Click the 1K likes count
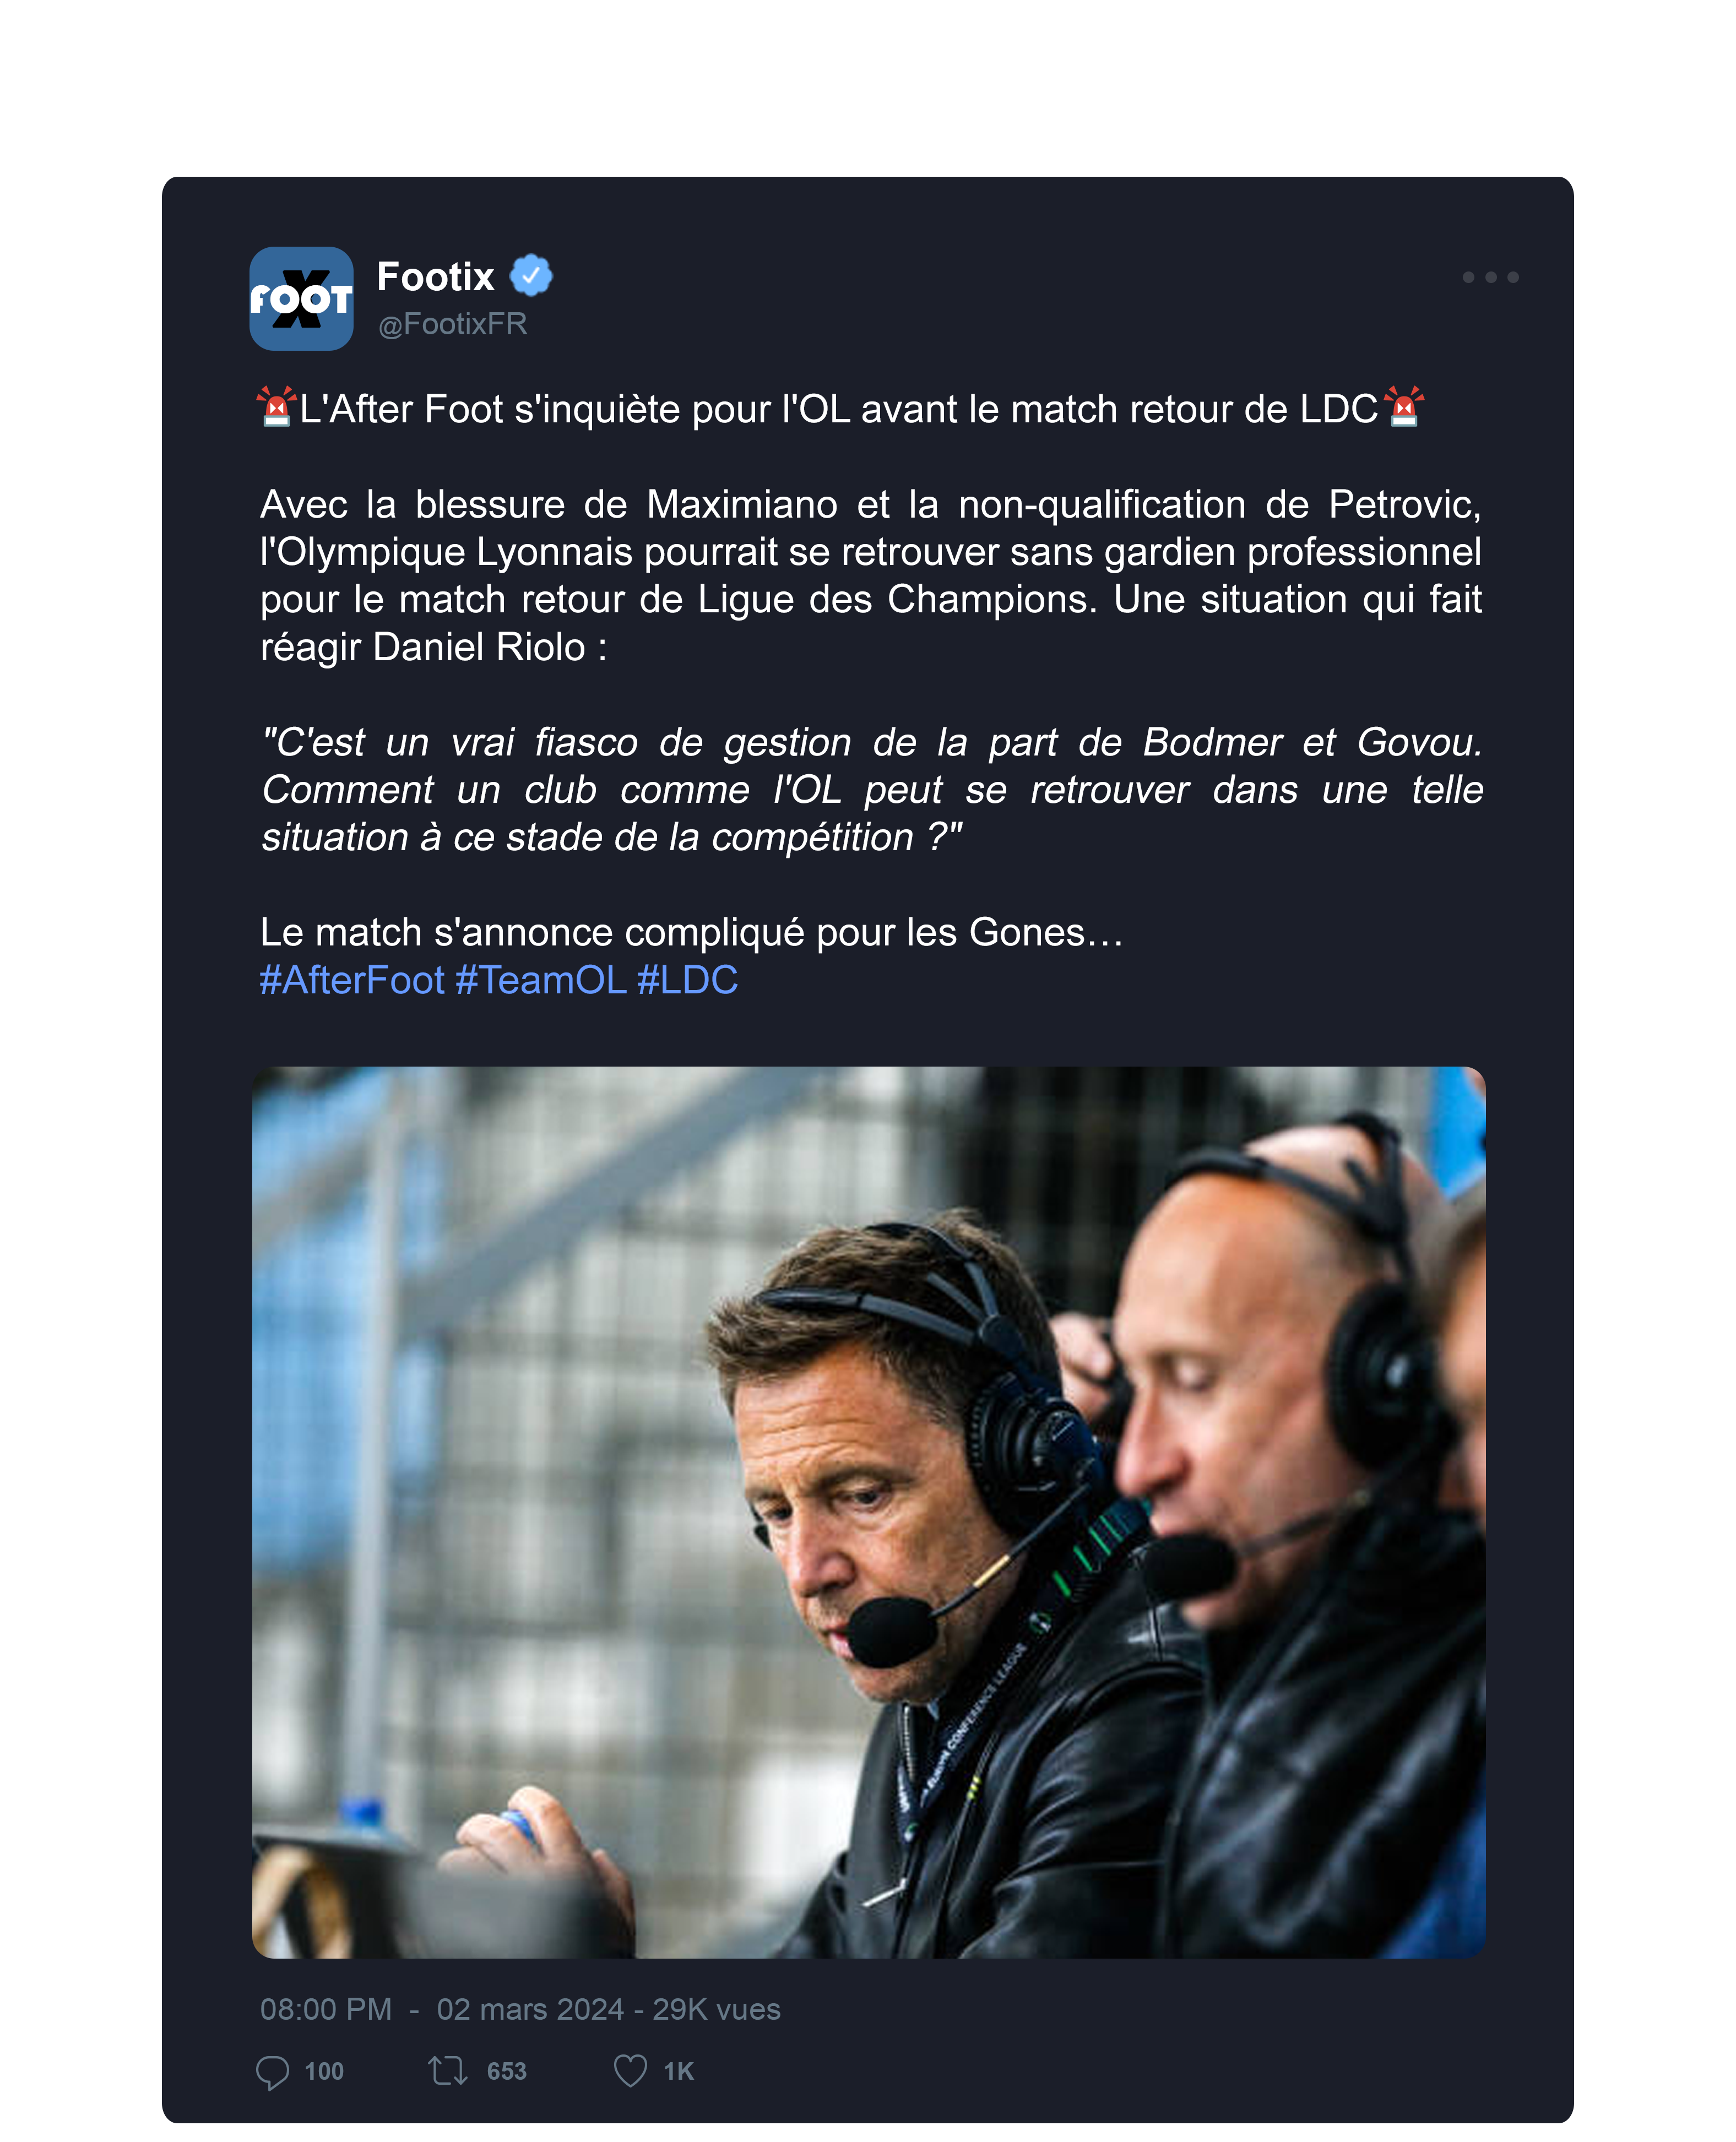The width and height of the screenshot is (1736, 2142). (x=679, y=2072)
